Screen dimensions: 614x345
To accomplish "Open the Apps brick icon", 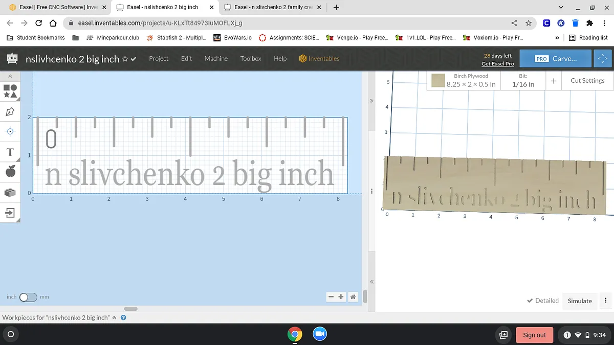I will tap(10, 193).
